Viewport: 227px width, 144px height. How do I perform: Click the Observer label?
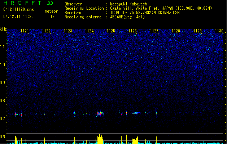(73, 4)
